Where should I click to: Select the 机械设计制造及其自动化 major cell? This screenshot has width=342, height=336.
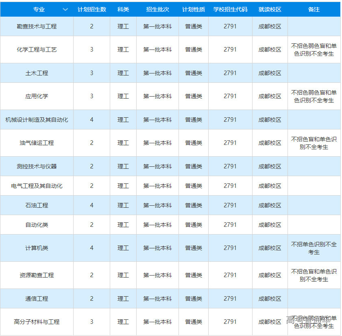tap(37, 120)
